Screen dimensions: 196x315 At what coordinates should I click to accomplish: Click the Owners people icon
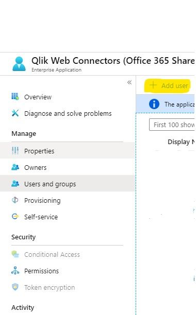tap(15, 167)
